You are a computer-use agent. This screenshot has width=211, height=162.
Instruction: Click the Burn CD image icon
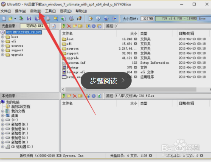tap(79, 19)
